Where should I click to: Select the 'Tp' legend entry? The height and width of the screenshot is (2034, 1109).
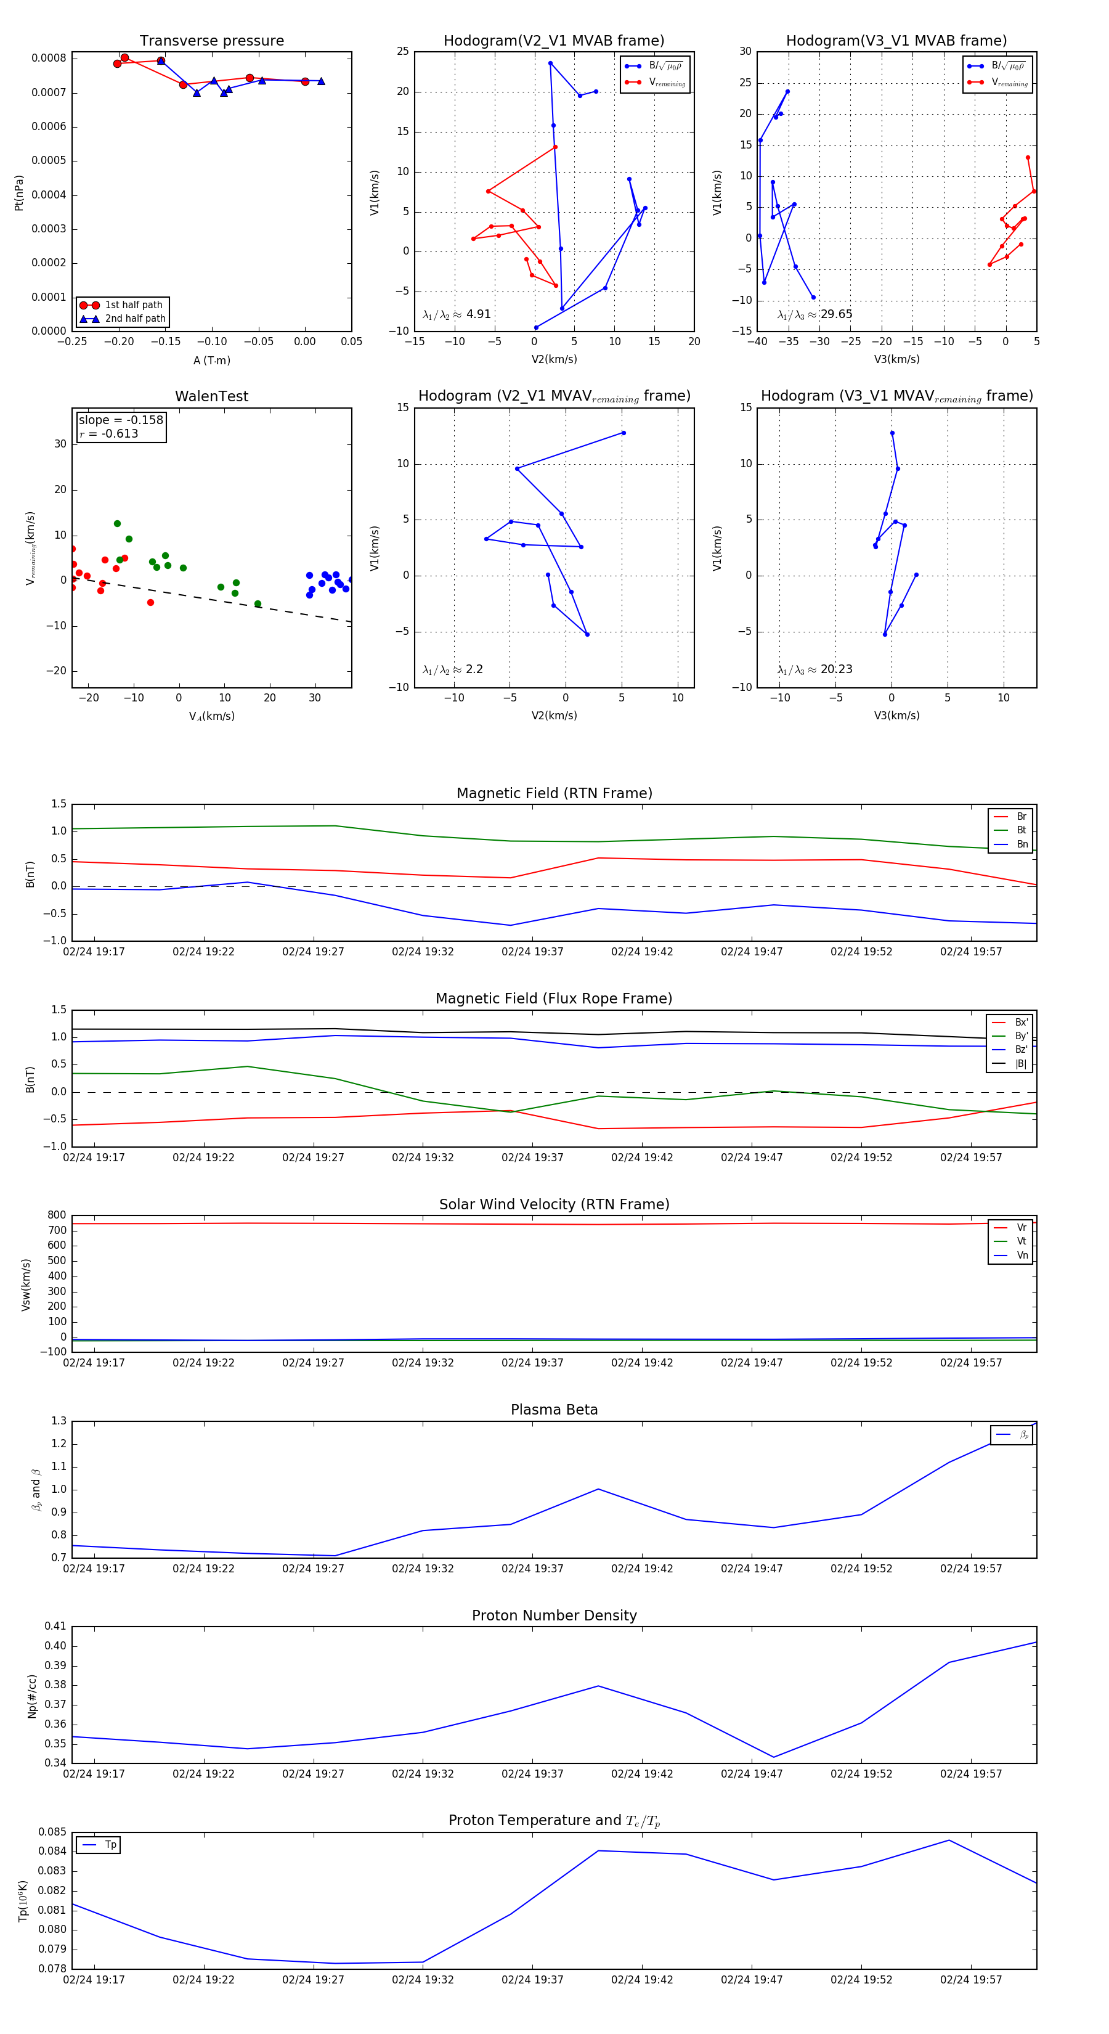click(99, 1845)
